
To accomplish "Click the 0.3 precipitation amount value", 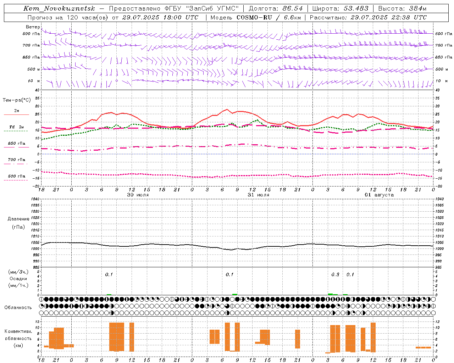I will [x=335, y=275].
